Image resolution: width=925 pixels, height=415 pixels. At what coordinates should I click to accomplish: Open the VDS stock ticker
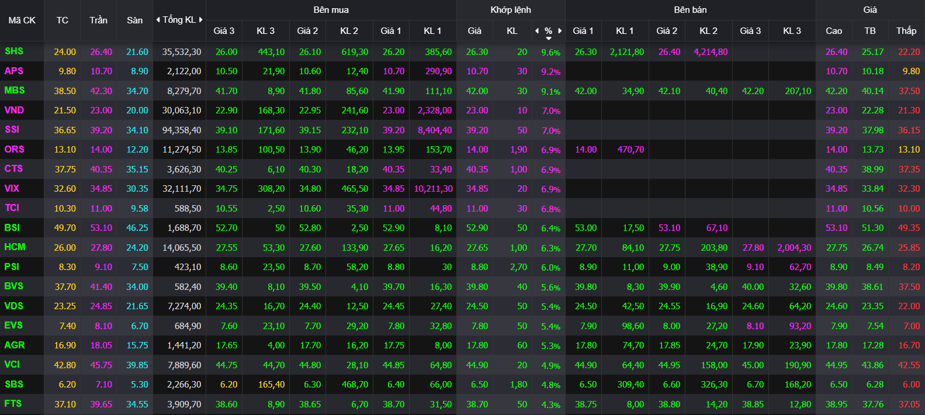(14, 306)
